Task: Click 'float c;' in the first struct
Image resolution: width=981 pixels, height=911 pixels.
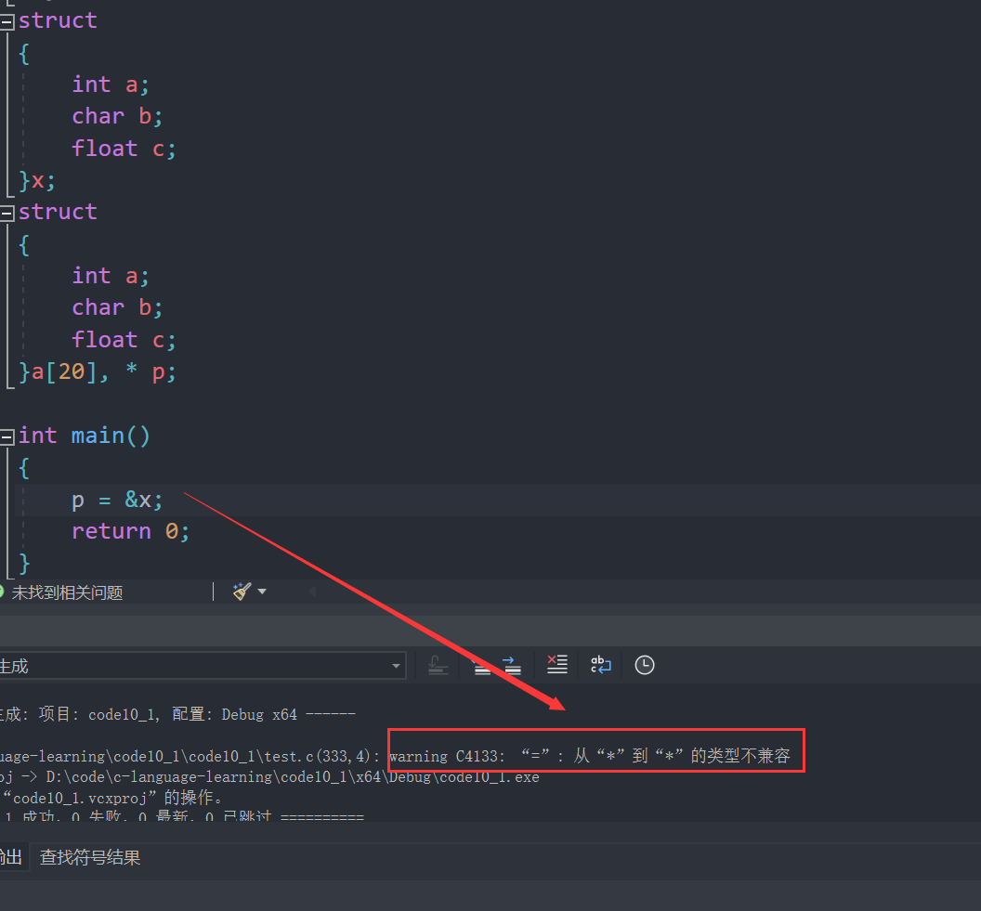Action: 124,149
